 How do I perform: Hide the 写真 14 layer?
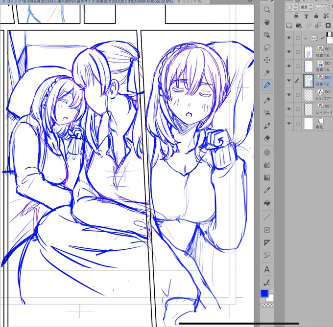click(x=289, y=66)
